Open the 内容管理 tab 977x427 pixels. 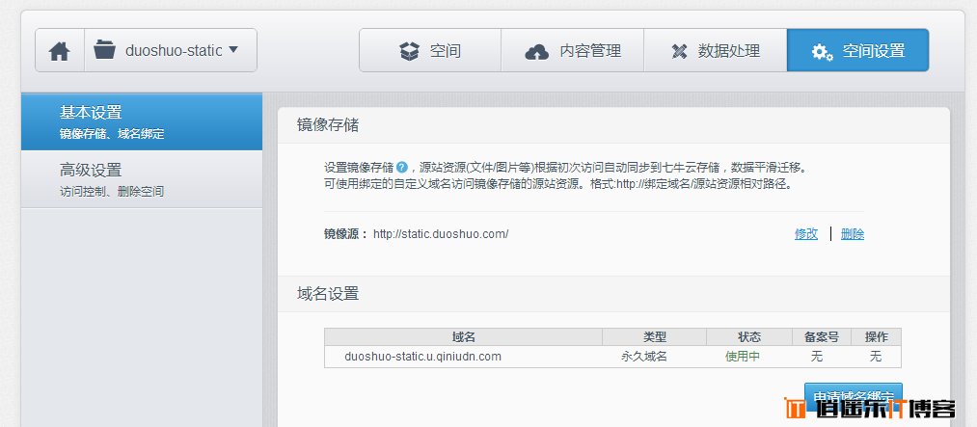click(x=573, y=50)
